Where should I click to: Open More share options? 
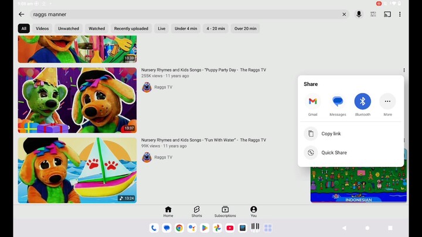pos(387,101)
